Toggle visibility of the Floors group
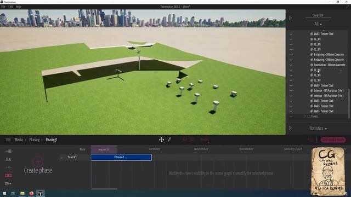Viewport: 351px width, 197px height. pos(291,117)
